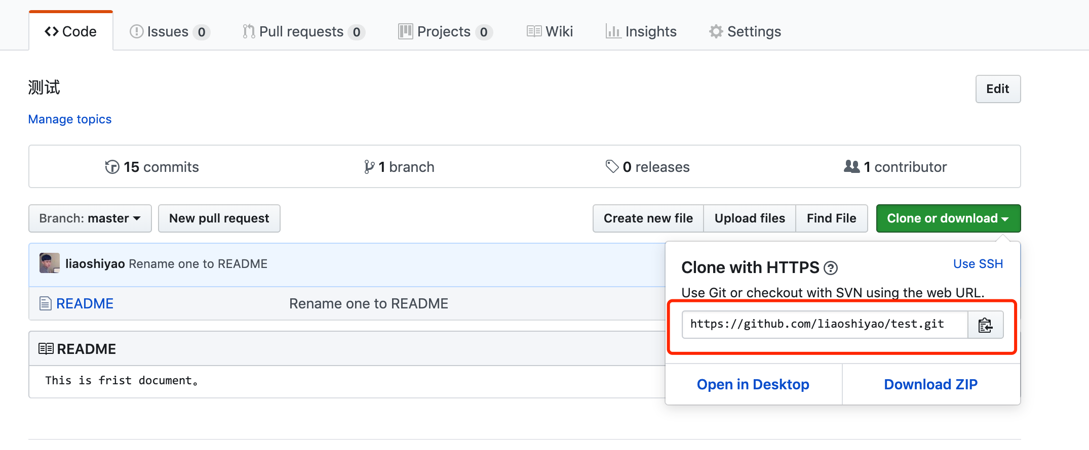Click the Code angle brackets icon

pyautogui.click(x=52, y=31)
